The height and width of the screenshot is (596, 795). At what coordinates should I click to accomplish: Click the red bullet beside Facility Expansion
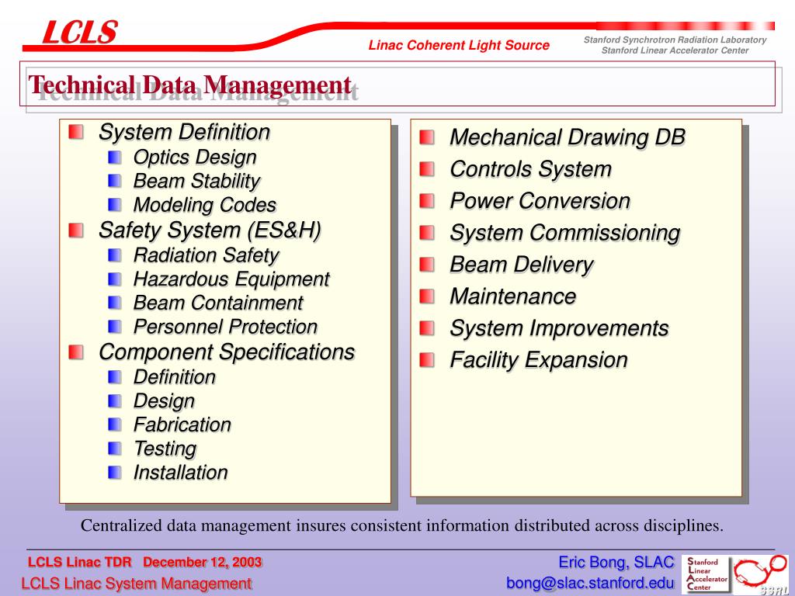(428, 360)
